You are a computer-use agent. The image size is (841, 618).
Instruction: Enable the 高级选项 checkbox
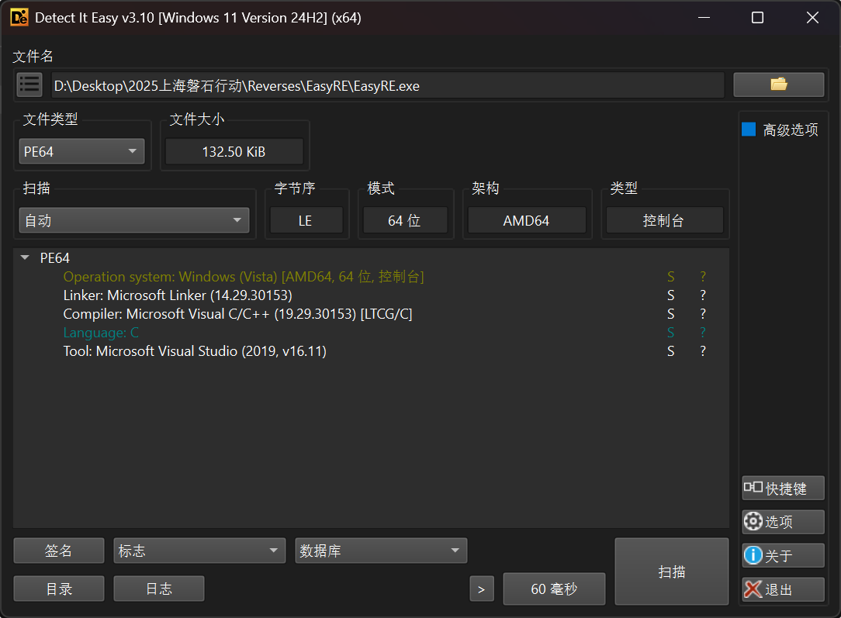(x=749, y=129)
